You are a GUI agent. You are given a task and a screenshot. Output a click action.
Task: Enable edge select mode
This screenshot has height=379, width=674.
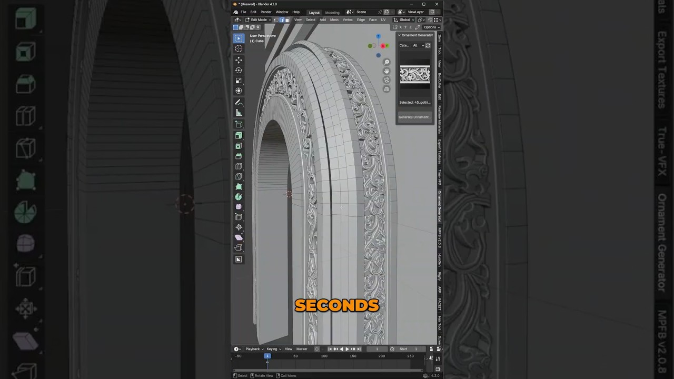coord(282,20)
